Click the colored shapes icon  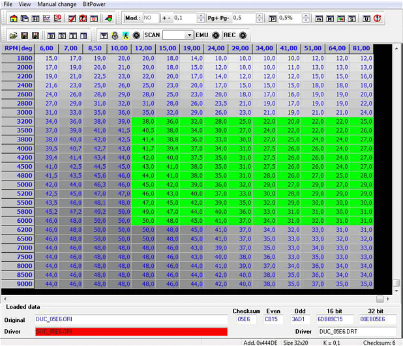[x=108, y=18]
